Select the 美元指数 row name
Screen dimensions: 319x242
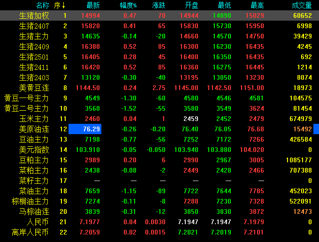pos(34,150)
